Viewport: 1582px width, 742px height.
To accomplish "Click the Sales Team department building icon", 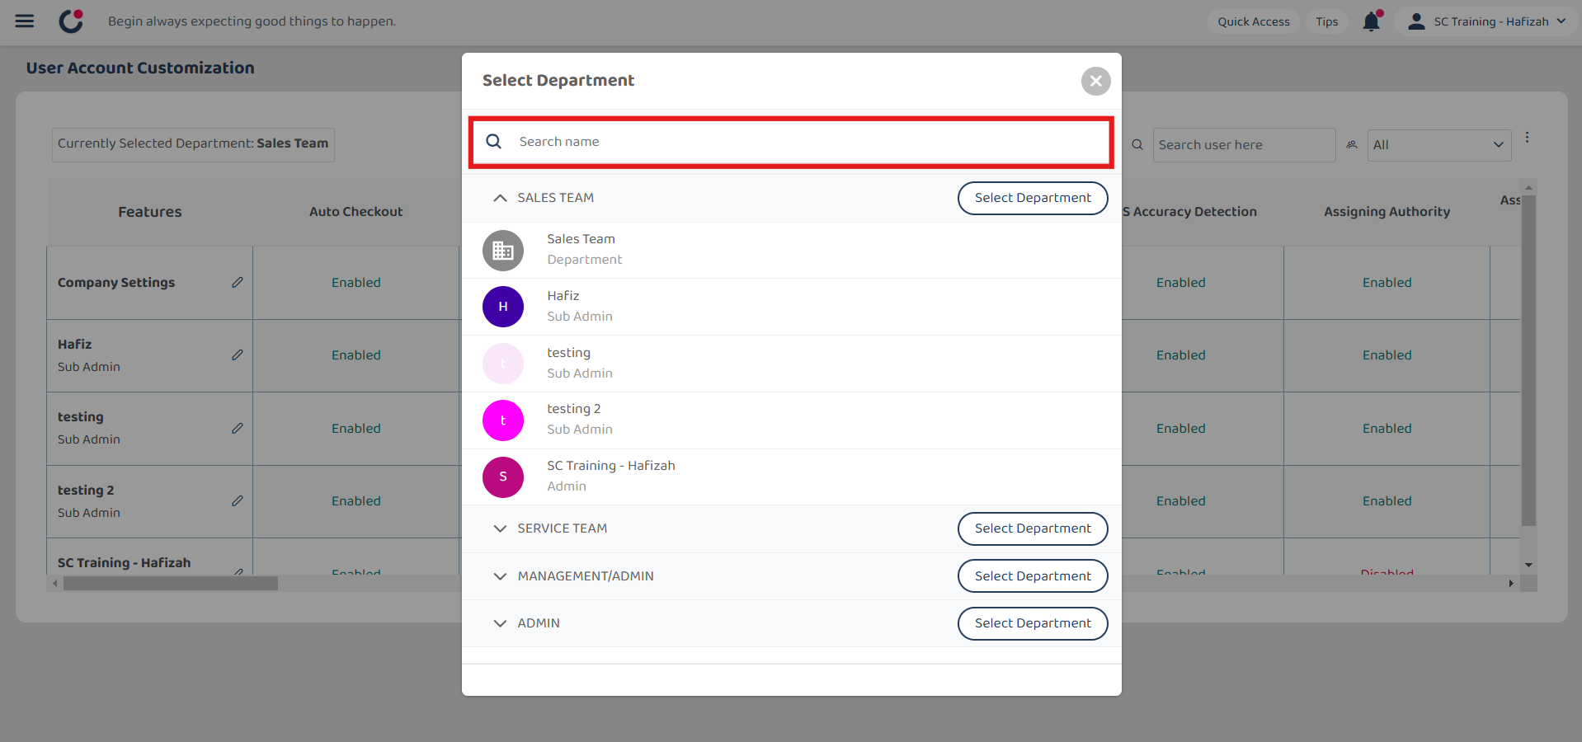I will pyautogui.click(x=503, y=251).
